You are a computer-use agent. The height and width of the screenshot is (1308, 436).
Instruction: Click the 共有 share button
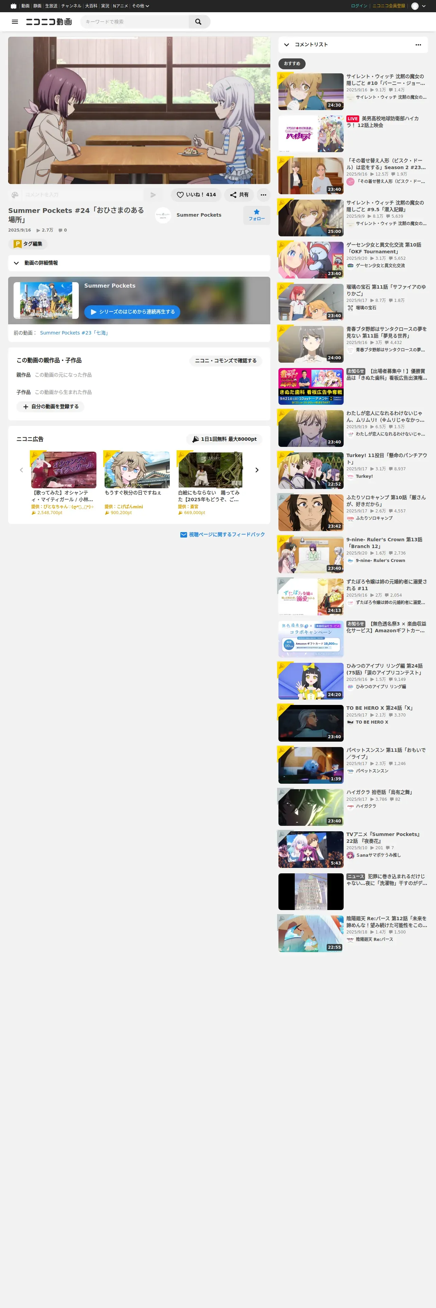[239, 195]
